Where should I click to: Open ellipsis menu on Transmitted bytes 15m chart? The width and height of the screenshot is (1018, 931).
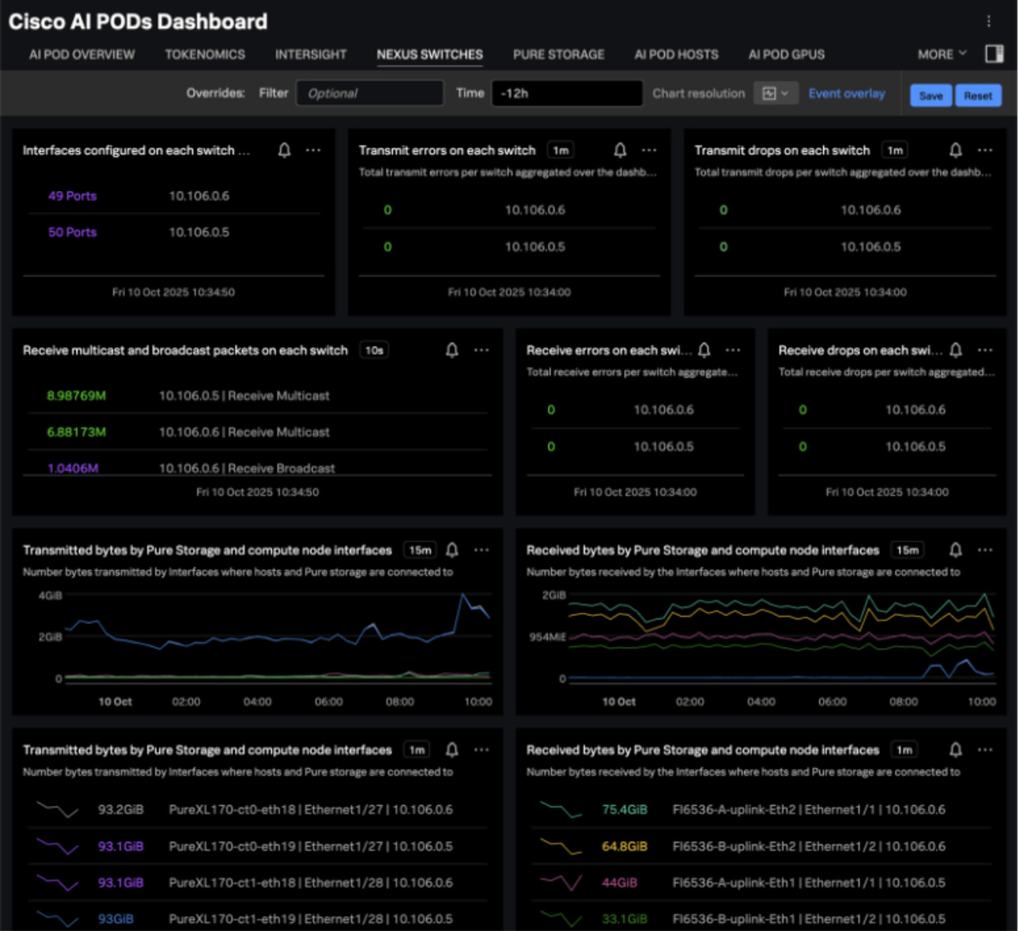point(482,550)
